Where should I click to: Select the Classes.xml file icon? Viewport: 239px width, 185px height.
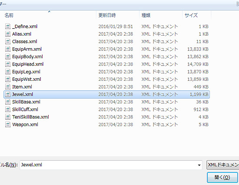tap(8, 42)
